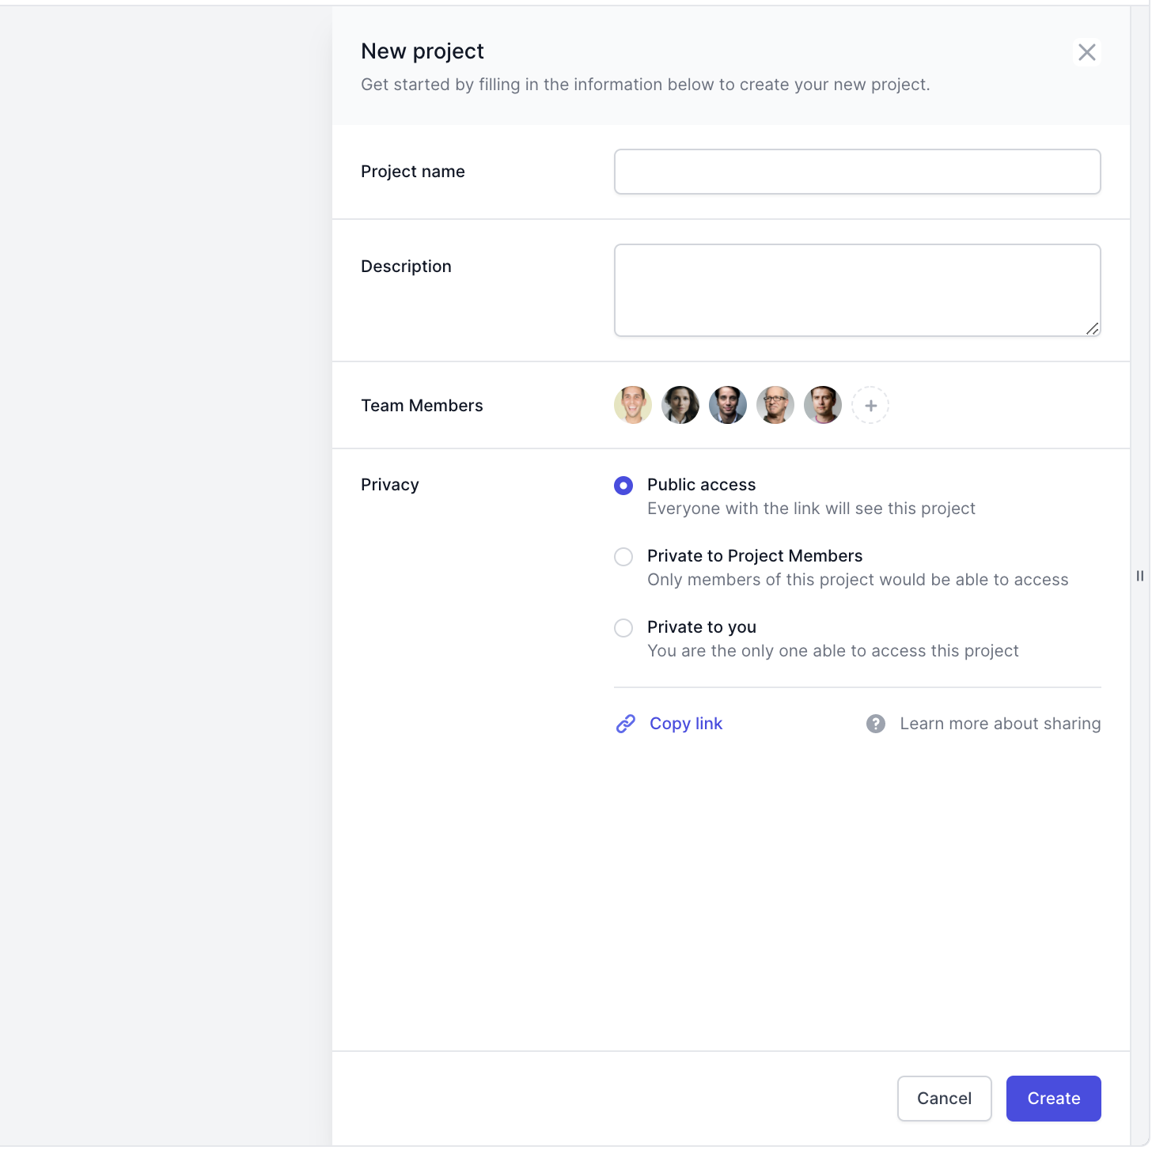Select Private to Project Members option
Image resolution: width=1152 pixels, height=1150 pixels.
point(623,556)
